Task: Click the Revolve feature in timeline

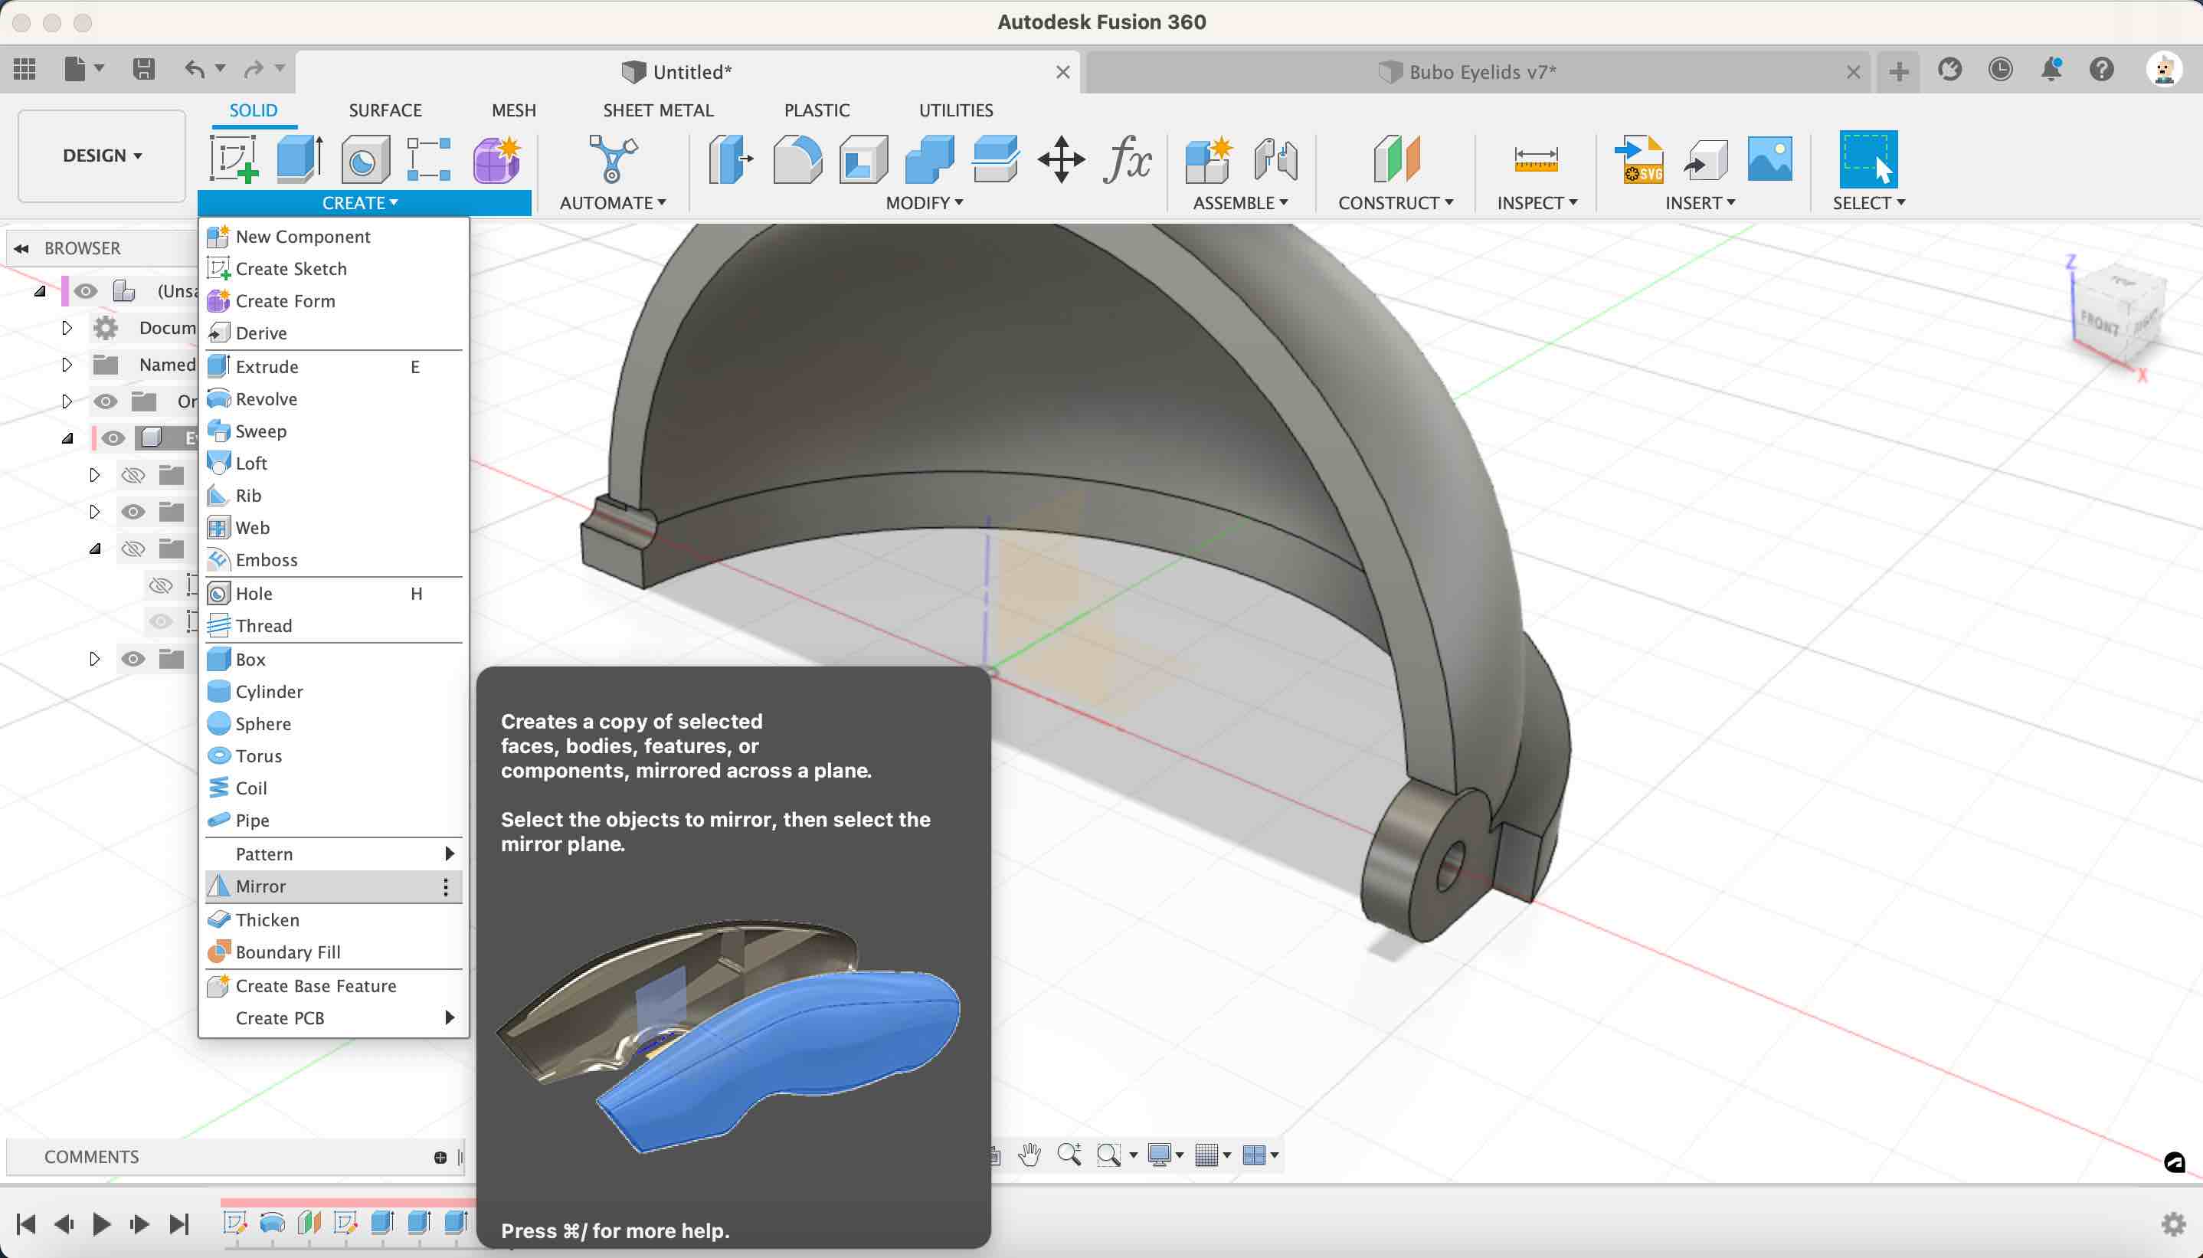Action: pos(272,1222)
